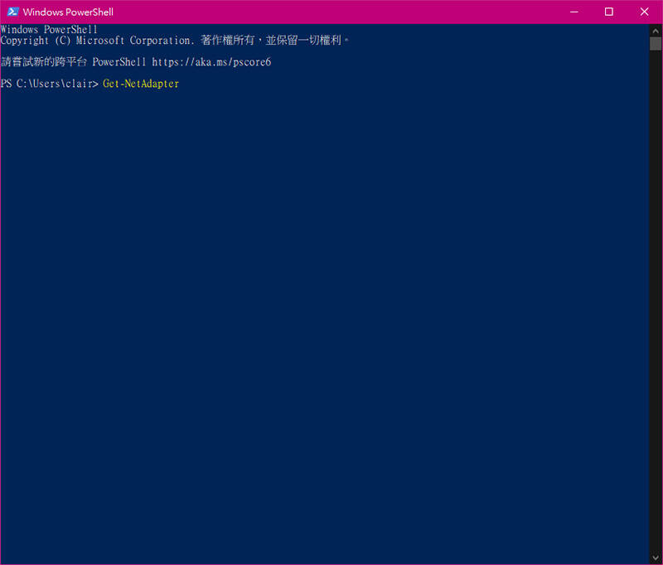This screenshot has width=663, height=565.
Task: Click the 請嘗試新的跨平台 text
Action: pyautogui.click(x=44, y=62)
